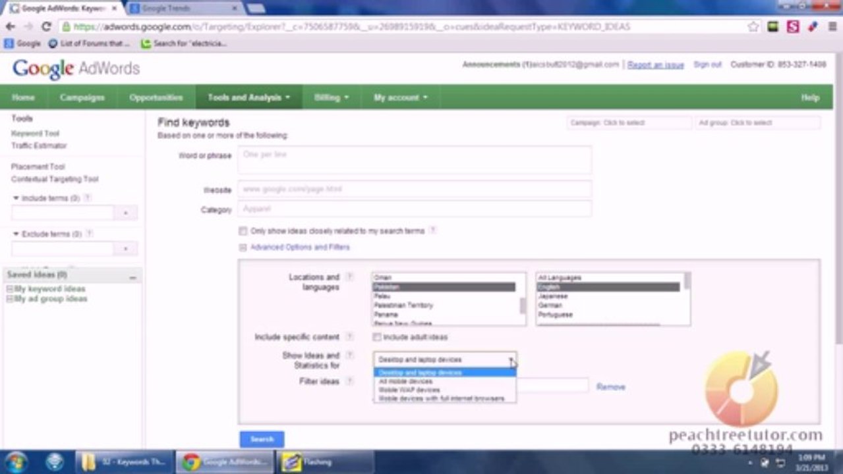Open the green extension icon in Chrome toolbar

[773, 27]
